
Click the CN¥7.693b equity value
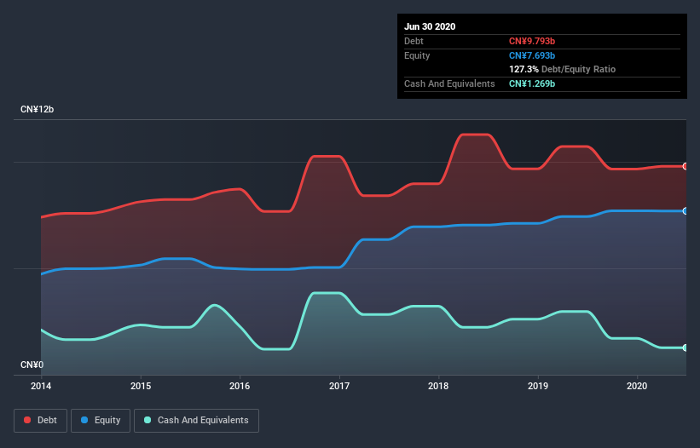(x=532, y=55)
